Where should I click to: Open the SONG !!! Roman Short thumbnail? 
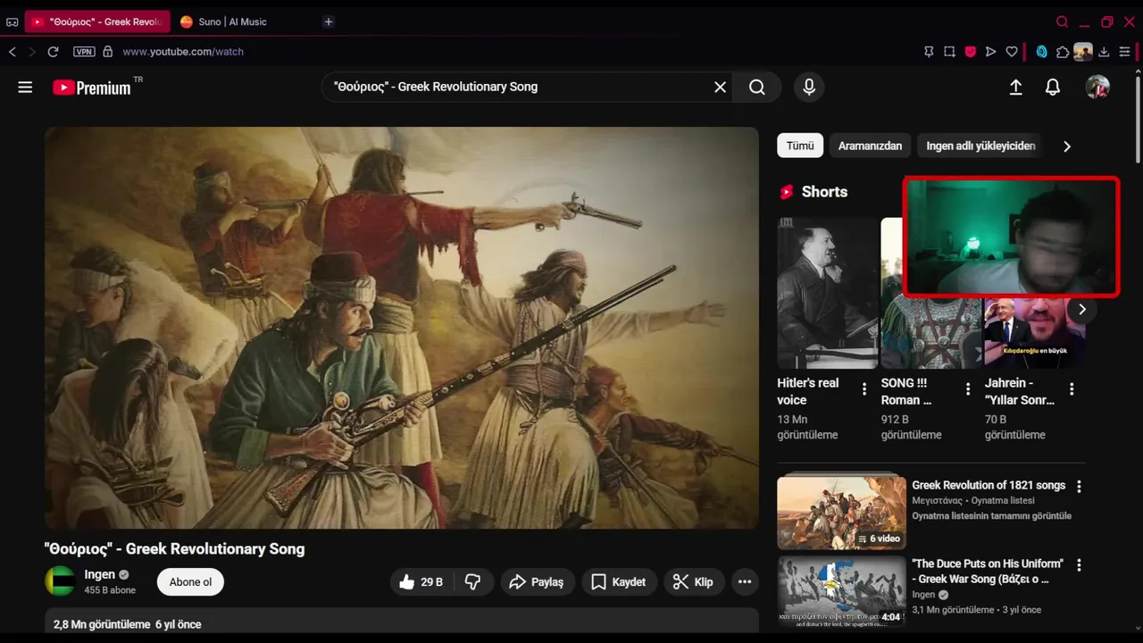point(931,293)
